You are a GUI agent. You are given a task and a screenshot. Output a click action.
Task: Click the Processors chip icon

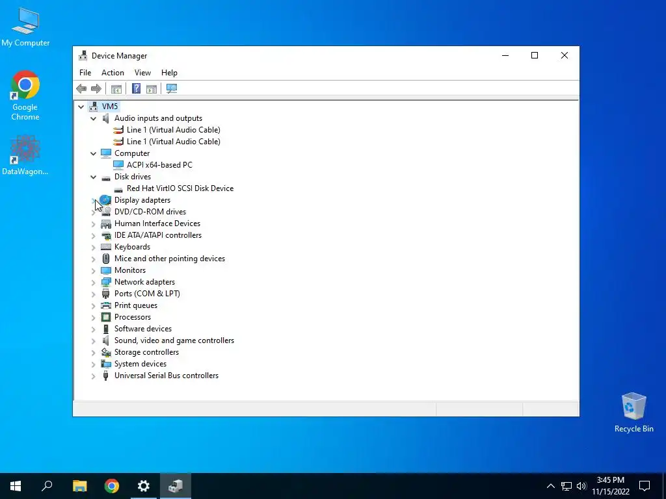[x=106, y=317]
